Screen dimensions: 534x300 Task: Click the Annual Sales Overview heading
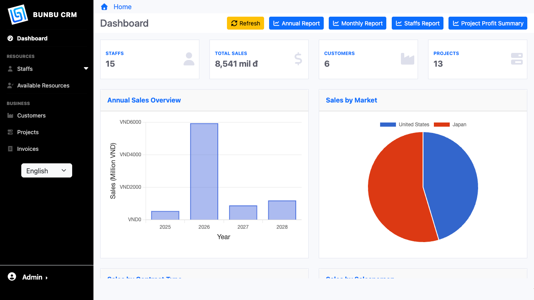144,100
